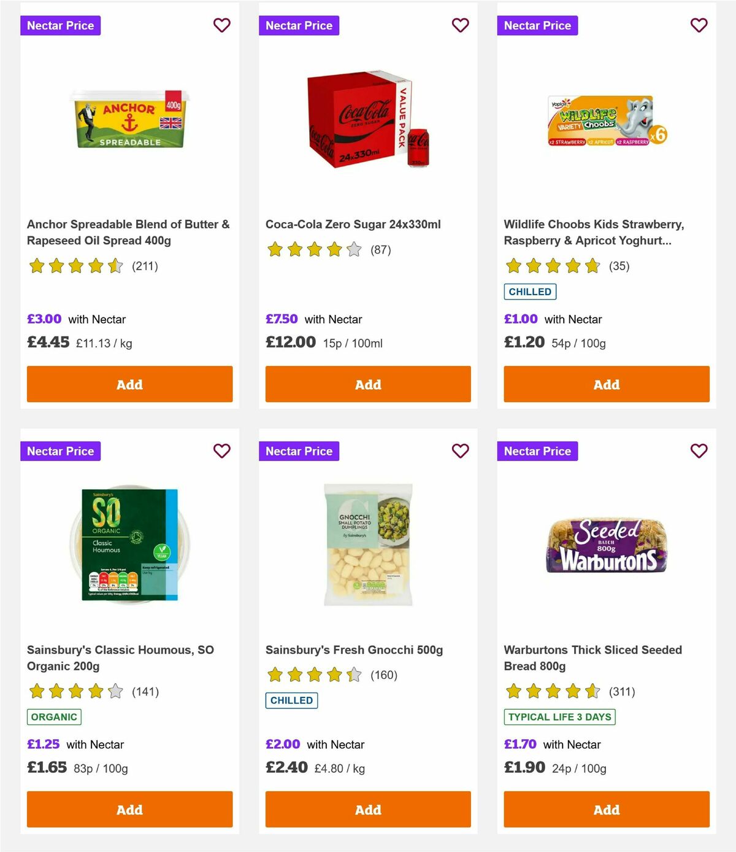Click the CHILLED tag on the gnocchi product
Screen dimensions: 736x852
[x=291, y=700]
